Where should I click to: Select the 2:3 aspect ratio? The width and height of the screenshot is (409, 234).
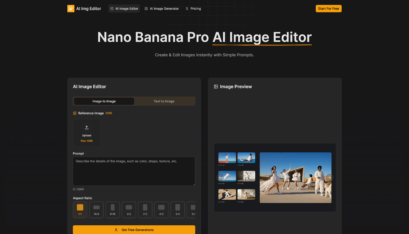coord(145,210)
